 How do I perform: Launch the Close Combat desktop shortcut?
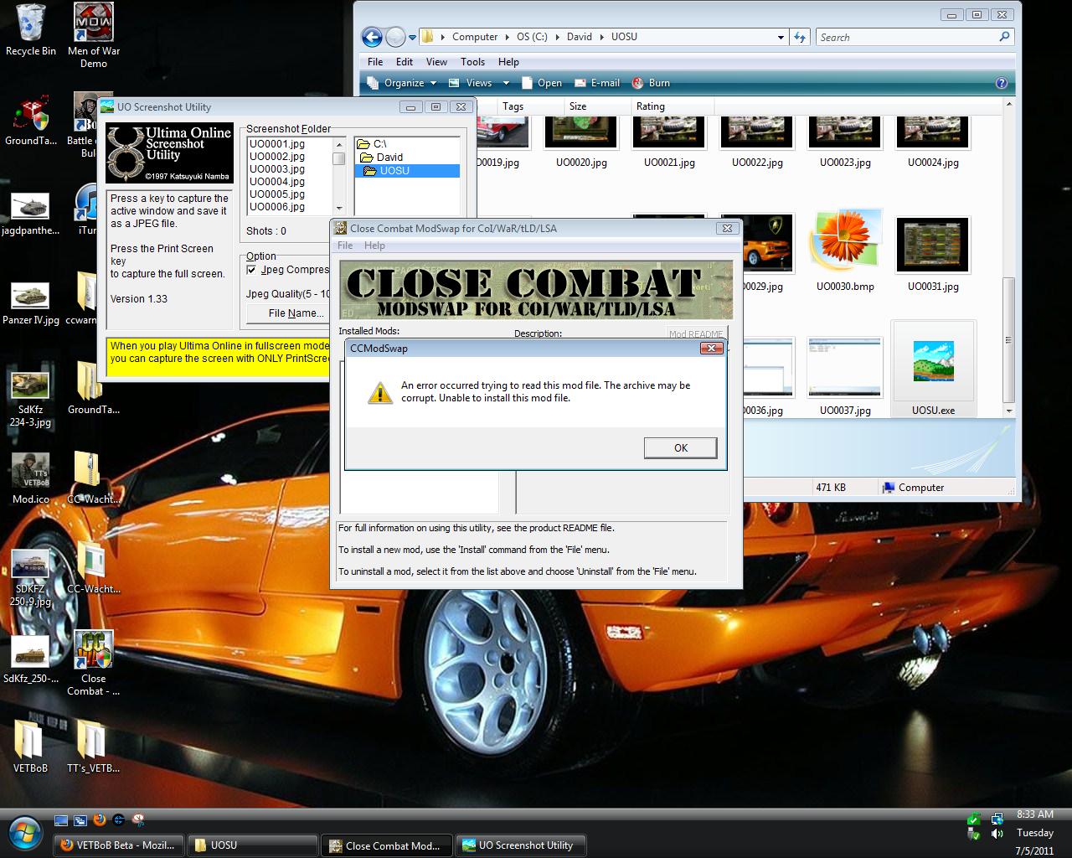[x=93, y=663]
